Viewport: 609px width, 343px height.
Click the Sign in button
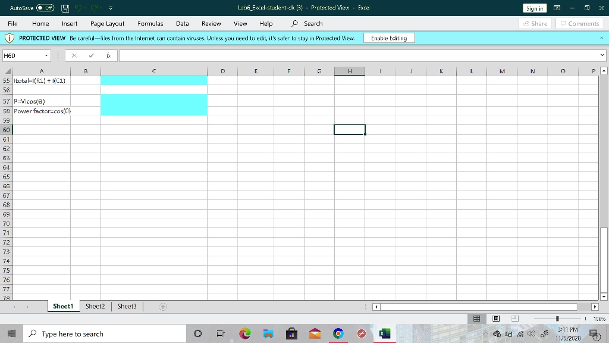point(534,8)
